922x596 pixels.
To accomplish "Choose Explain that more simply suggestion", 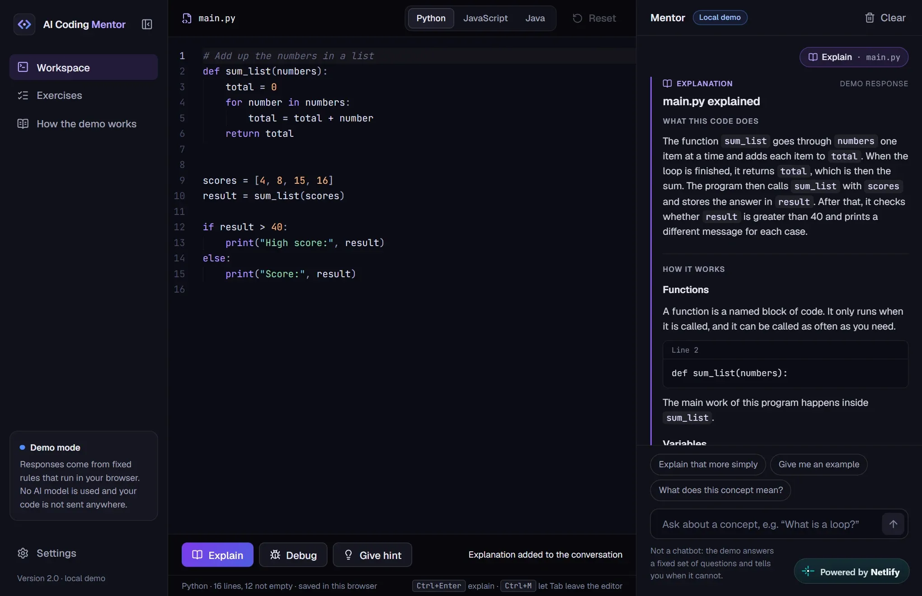I will 708,464.
